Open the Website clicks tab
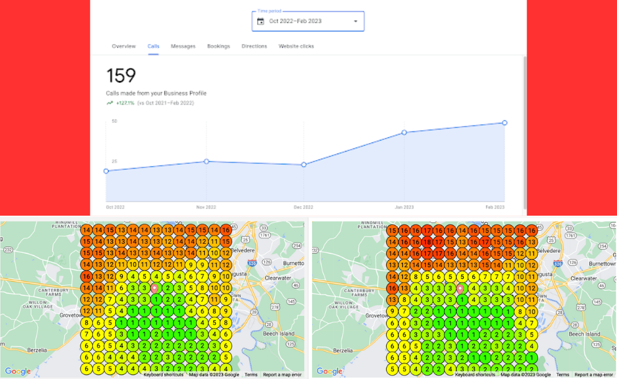Screen dimensions: 617x379 pyautogui.click(x=296, y=46)
